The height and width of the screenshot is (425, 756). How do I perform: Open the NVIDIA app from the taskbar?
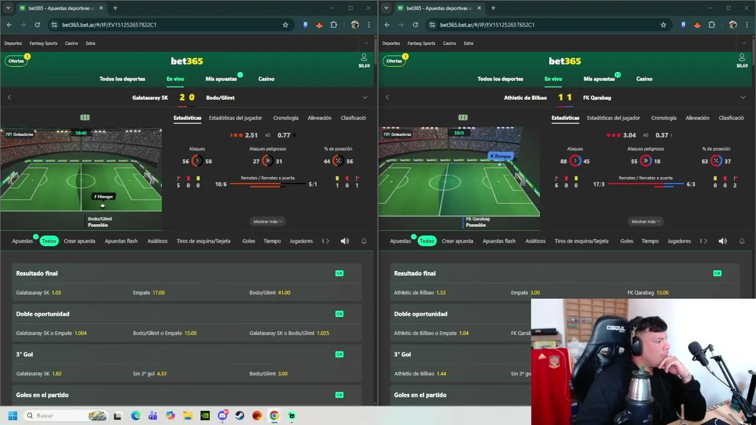pyautogui.click(x=205, y=416)
